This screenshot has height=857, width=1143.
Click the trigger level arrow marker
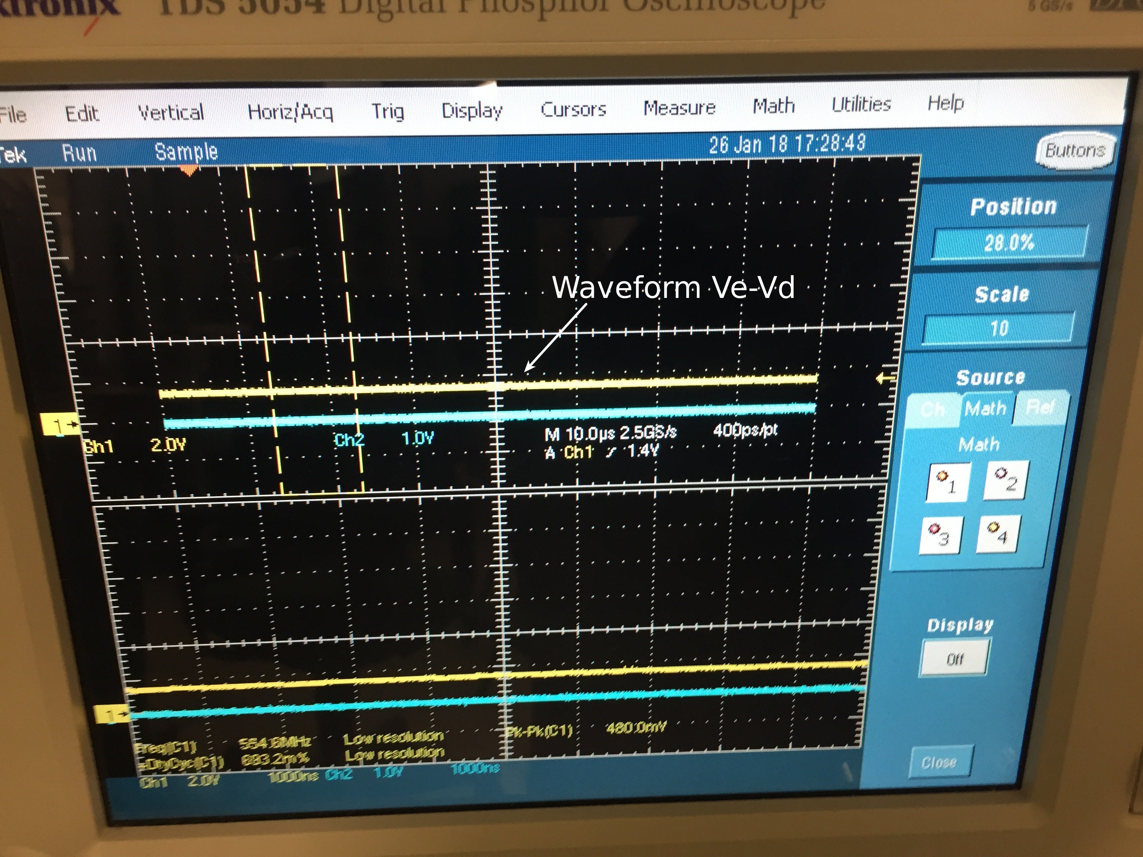(886, 378)
